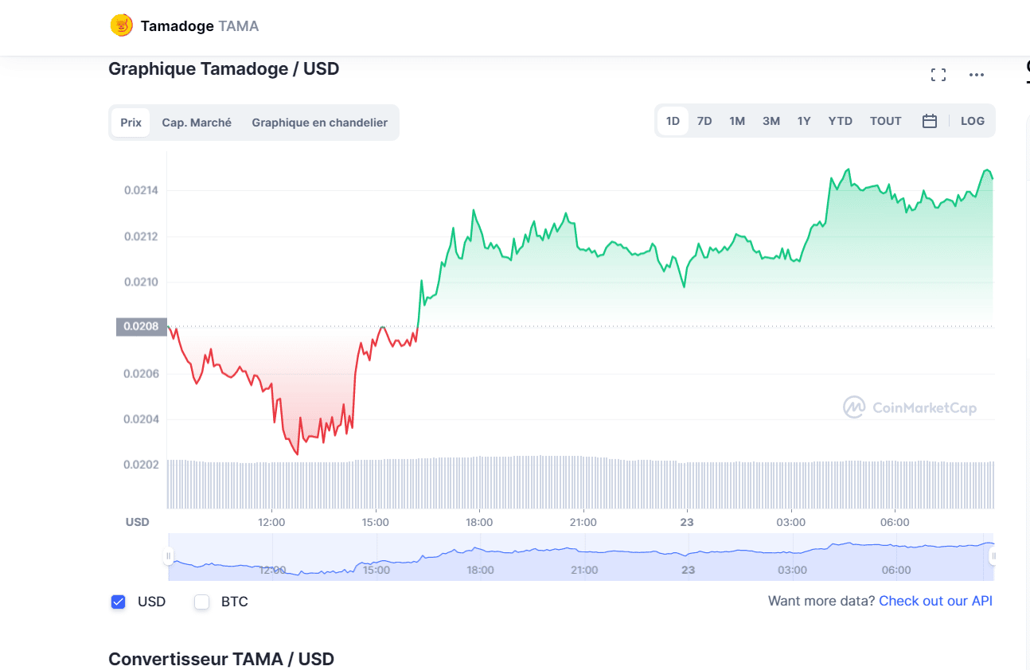The image size is (1030, 670).
Task: Click the Tamadoge coin logo icon
Action: 121,25
